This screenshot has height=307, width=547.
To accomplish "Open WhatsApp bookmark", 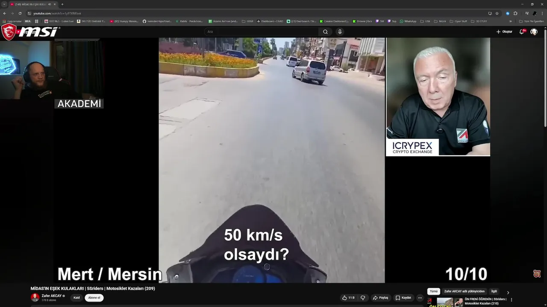I will tap(408, 21).
